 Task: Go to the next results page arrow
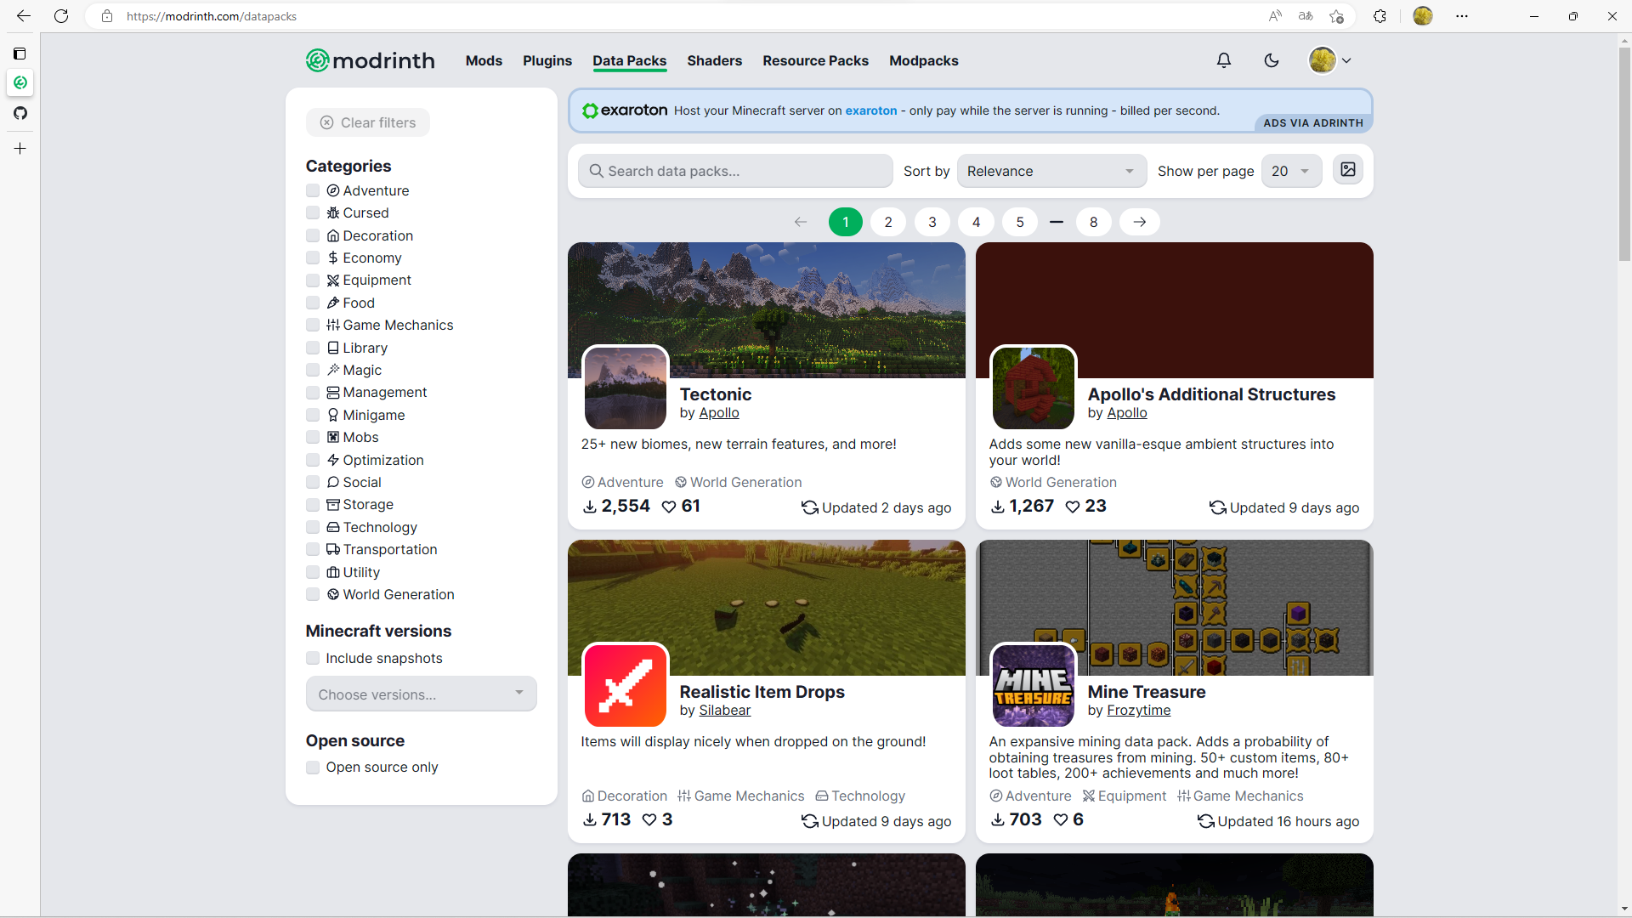pyautogui.click(x=1139, y=222)
